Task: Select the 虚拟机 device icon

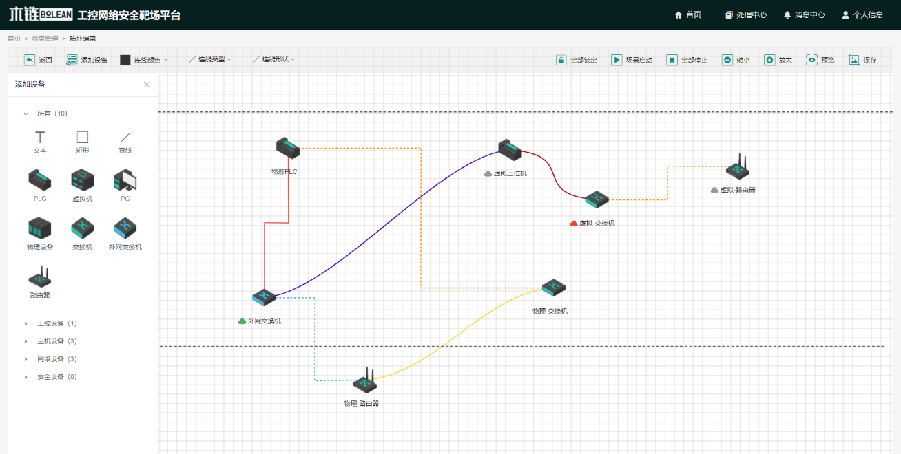Action: [82, 181]
